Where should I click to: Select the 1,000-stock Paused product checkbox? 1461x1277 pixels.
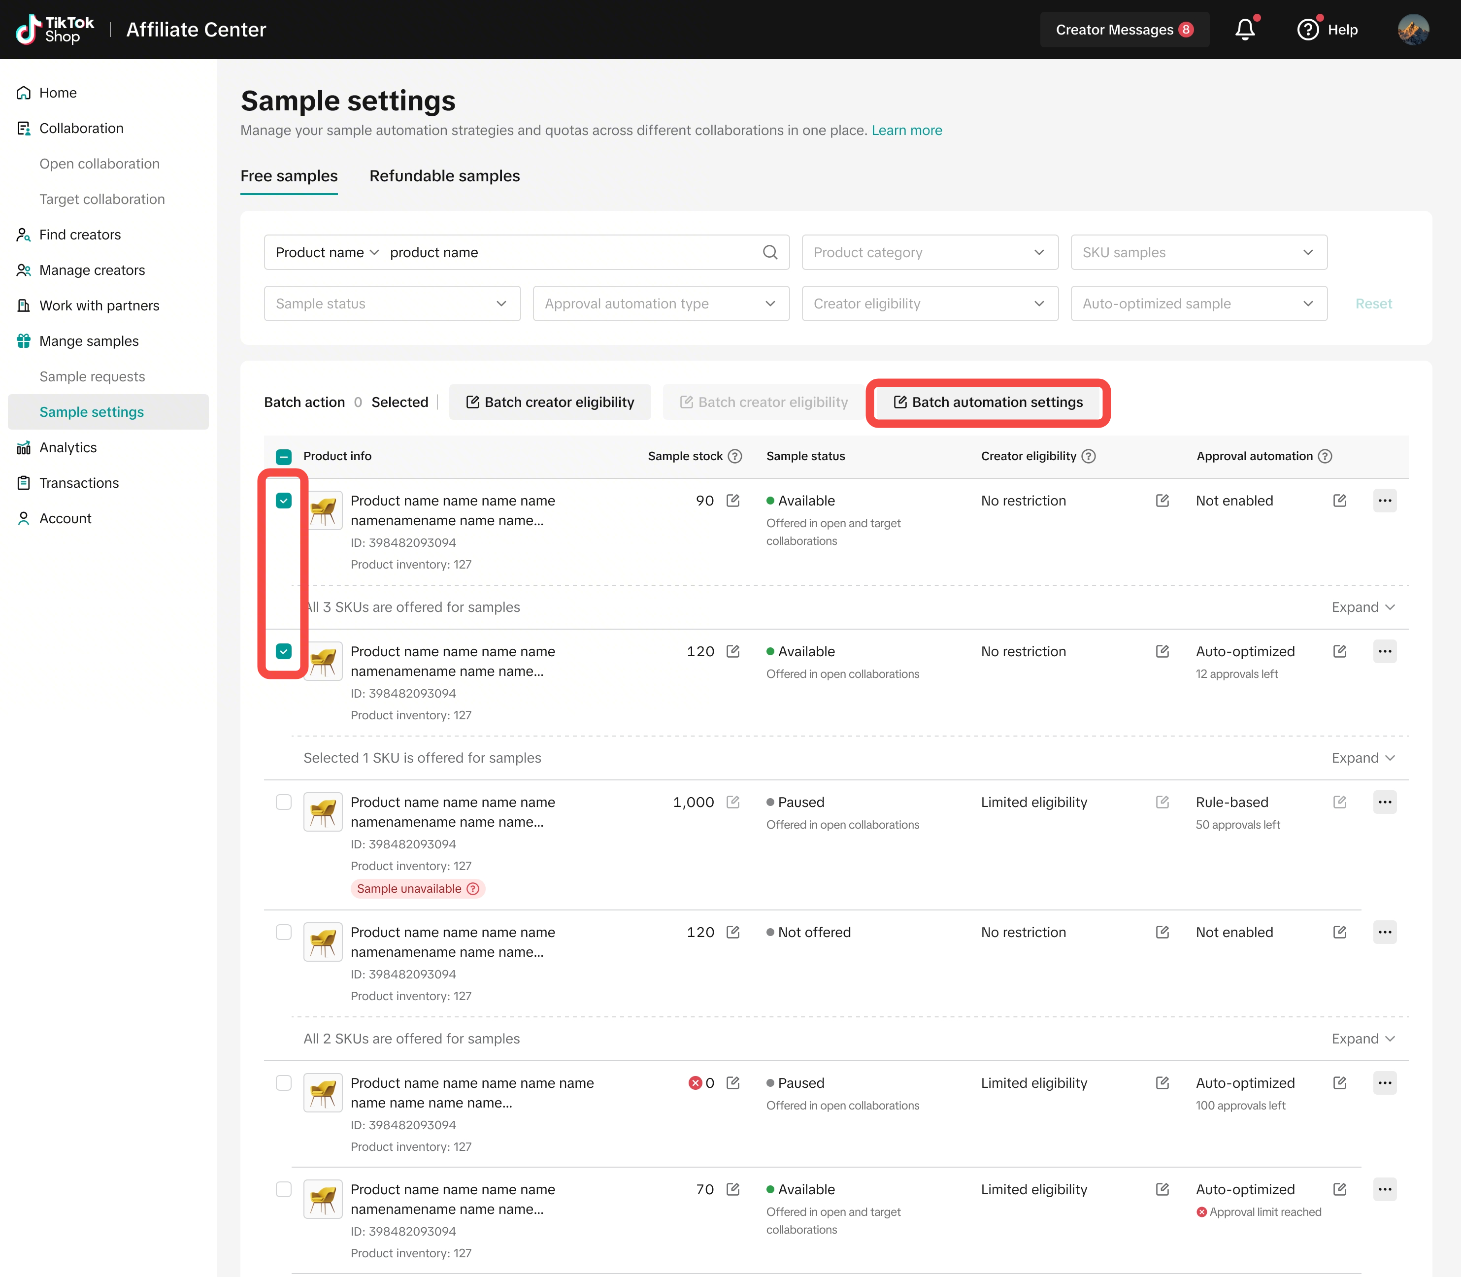[x=284, y=802]
